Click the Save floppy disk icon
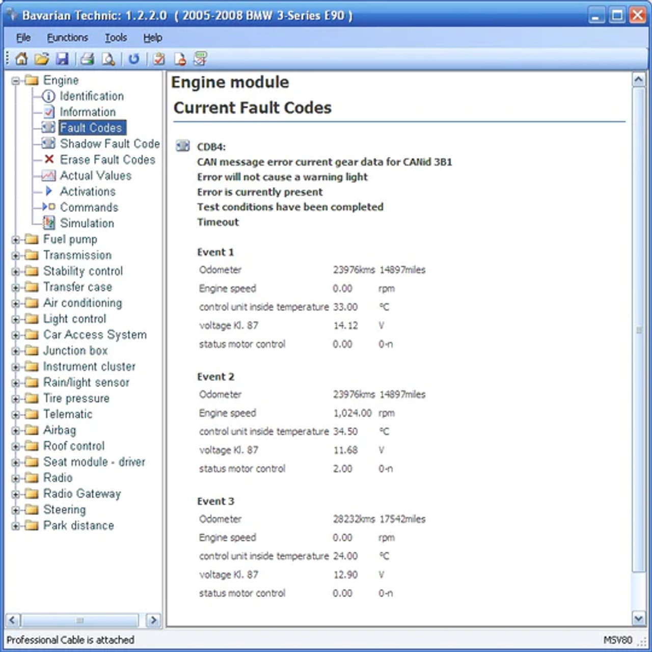The width and height of the screenshot is (652, 652). 62,59
